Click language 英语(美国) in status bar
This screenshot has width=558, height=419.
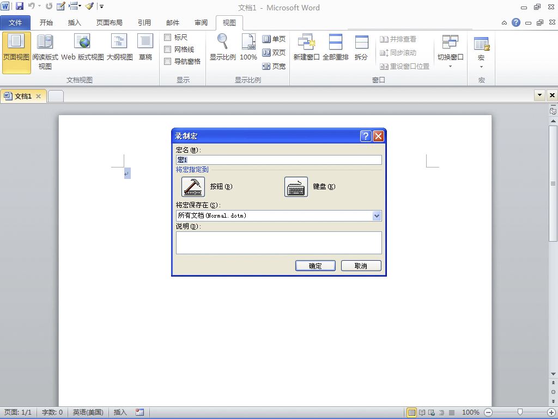pos(88,412)
